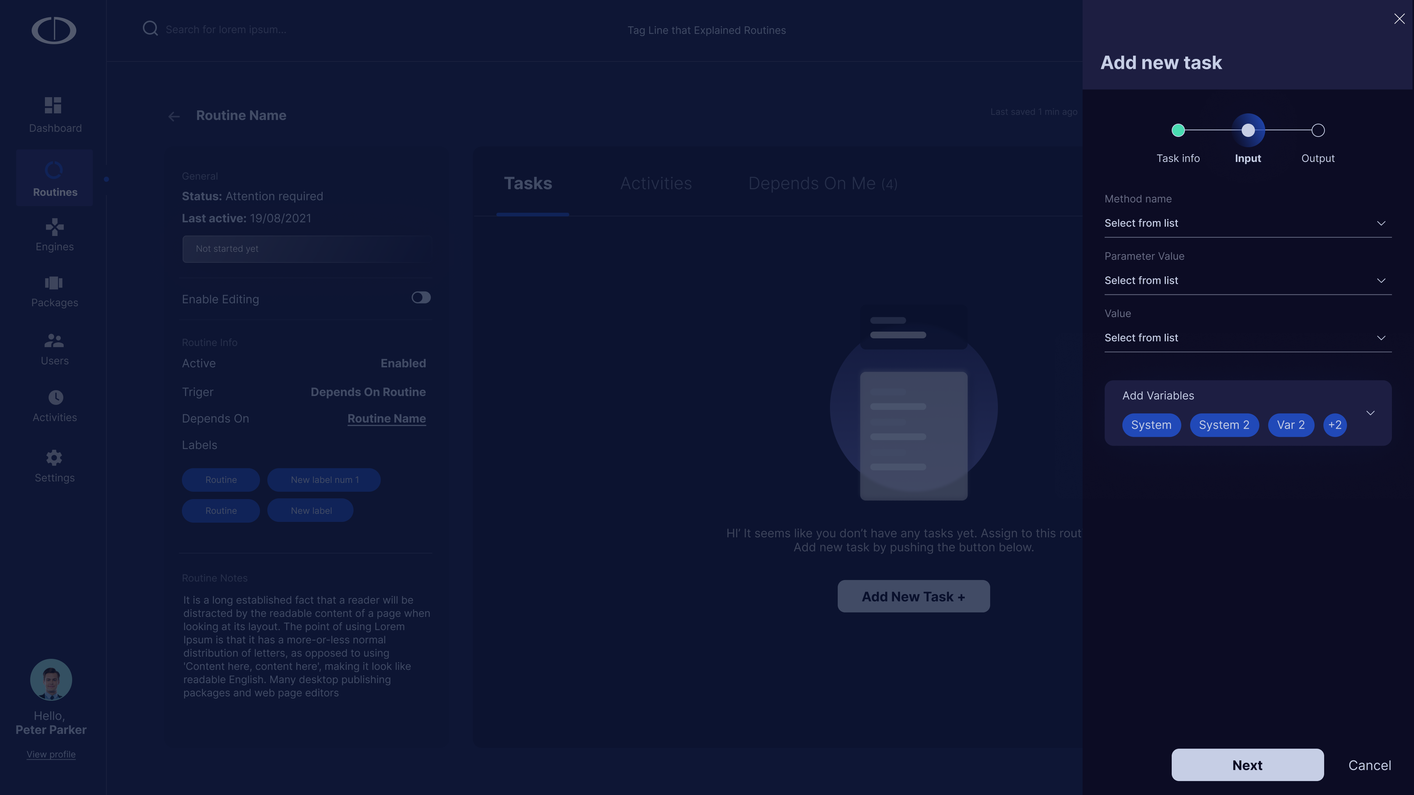The width and height of the screenshot is (1414, 795).
Task: Jump to the Output step circle
Action: click(x=1318, y=131)
